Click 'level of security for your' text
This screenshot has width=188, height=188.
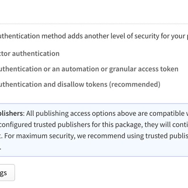(x=148, y=36)
